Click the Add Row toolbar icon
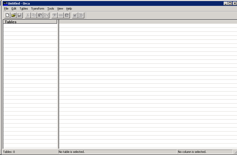The height and width of the screenshot is (155, 237). (x=60, y=15)
